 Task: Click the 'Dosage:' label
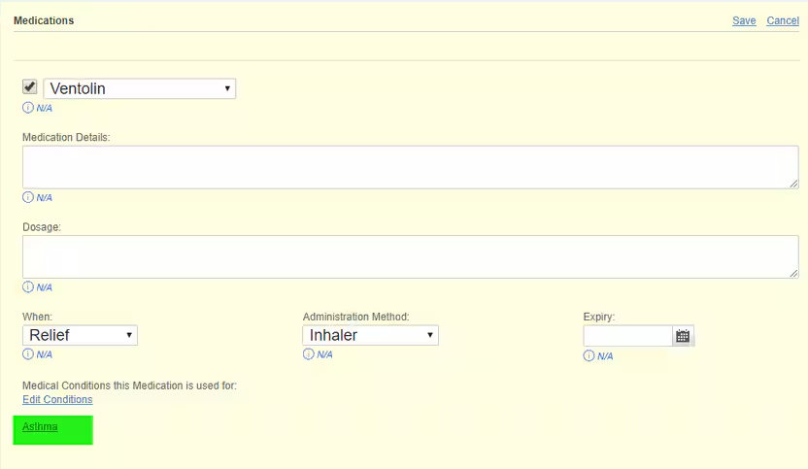pos(41,227)
